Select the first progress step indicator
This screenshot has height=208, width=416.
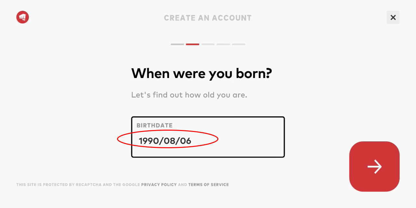177,44
